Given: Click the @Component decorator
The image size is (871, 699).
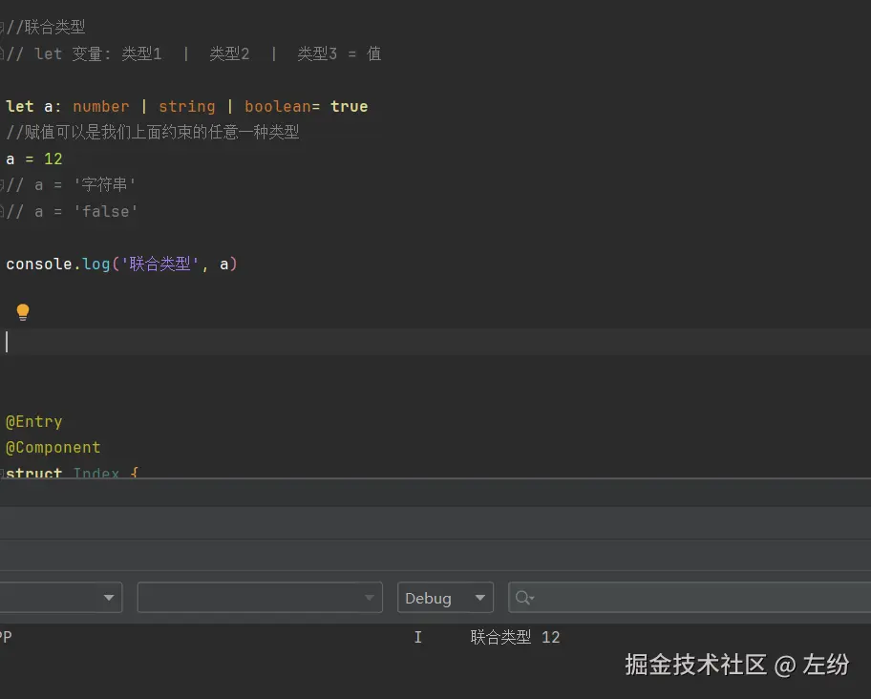Looking at the screenshot, I should pyautogui.click(x=53, y=448).
